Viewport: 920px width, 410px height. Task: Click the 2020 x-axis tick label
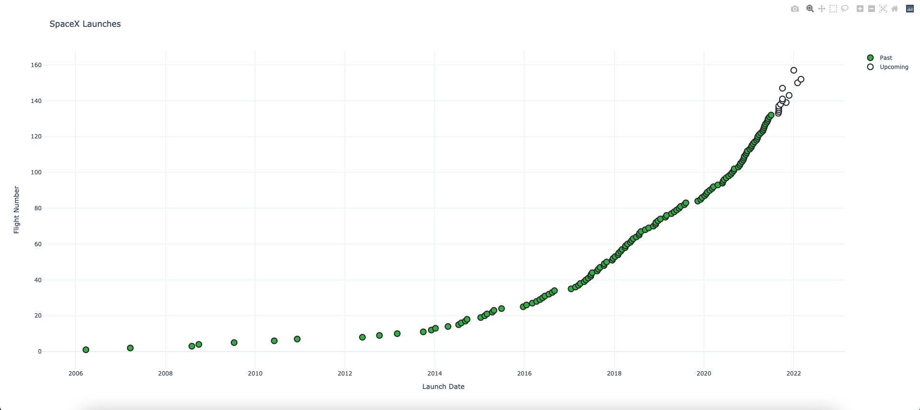click(704, 374)
